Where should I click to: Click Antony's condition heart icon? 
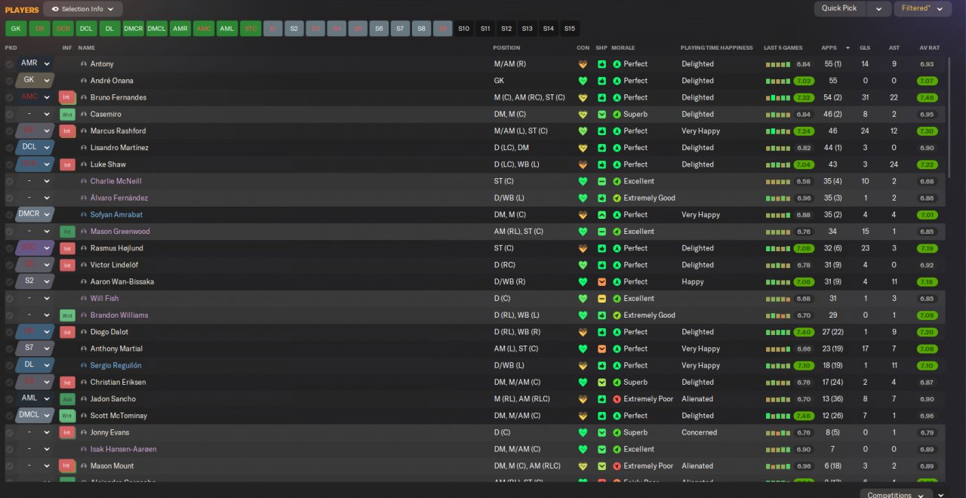click(582, 64)
